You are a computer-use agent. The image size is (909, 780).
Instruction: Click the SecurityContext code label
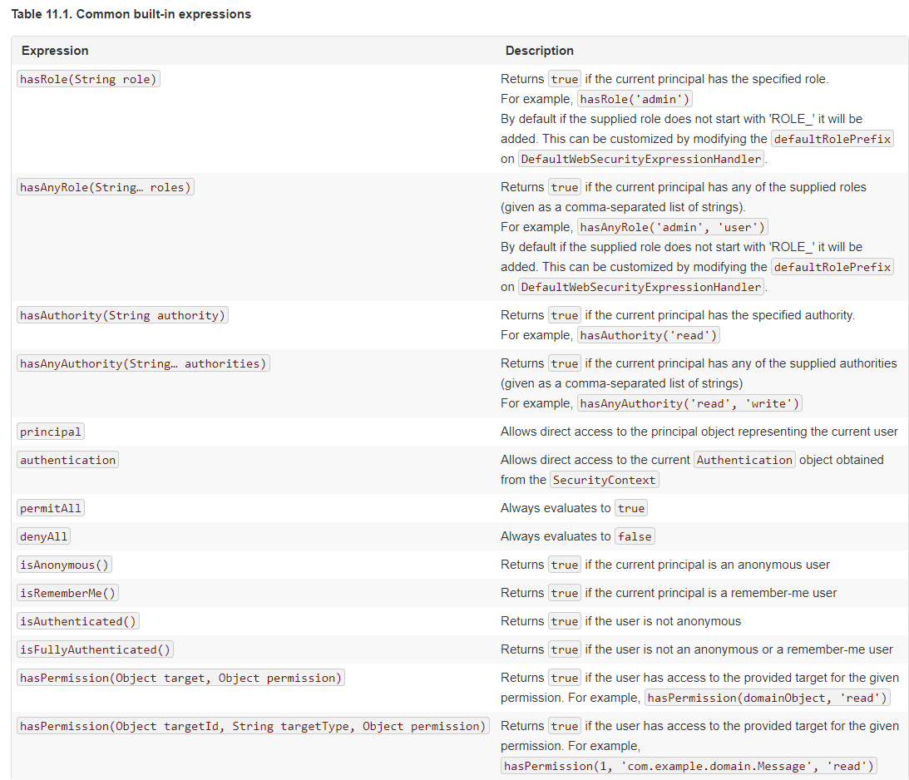point(605,480)
